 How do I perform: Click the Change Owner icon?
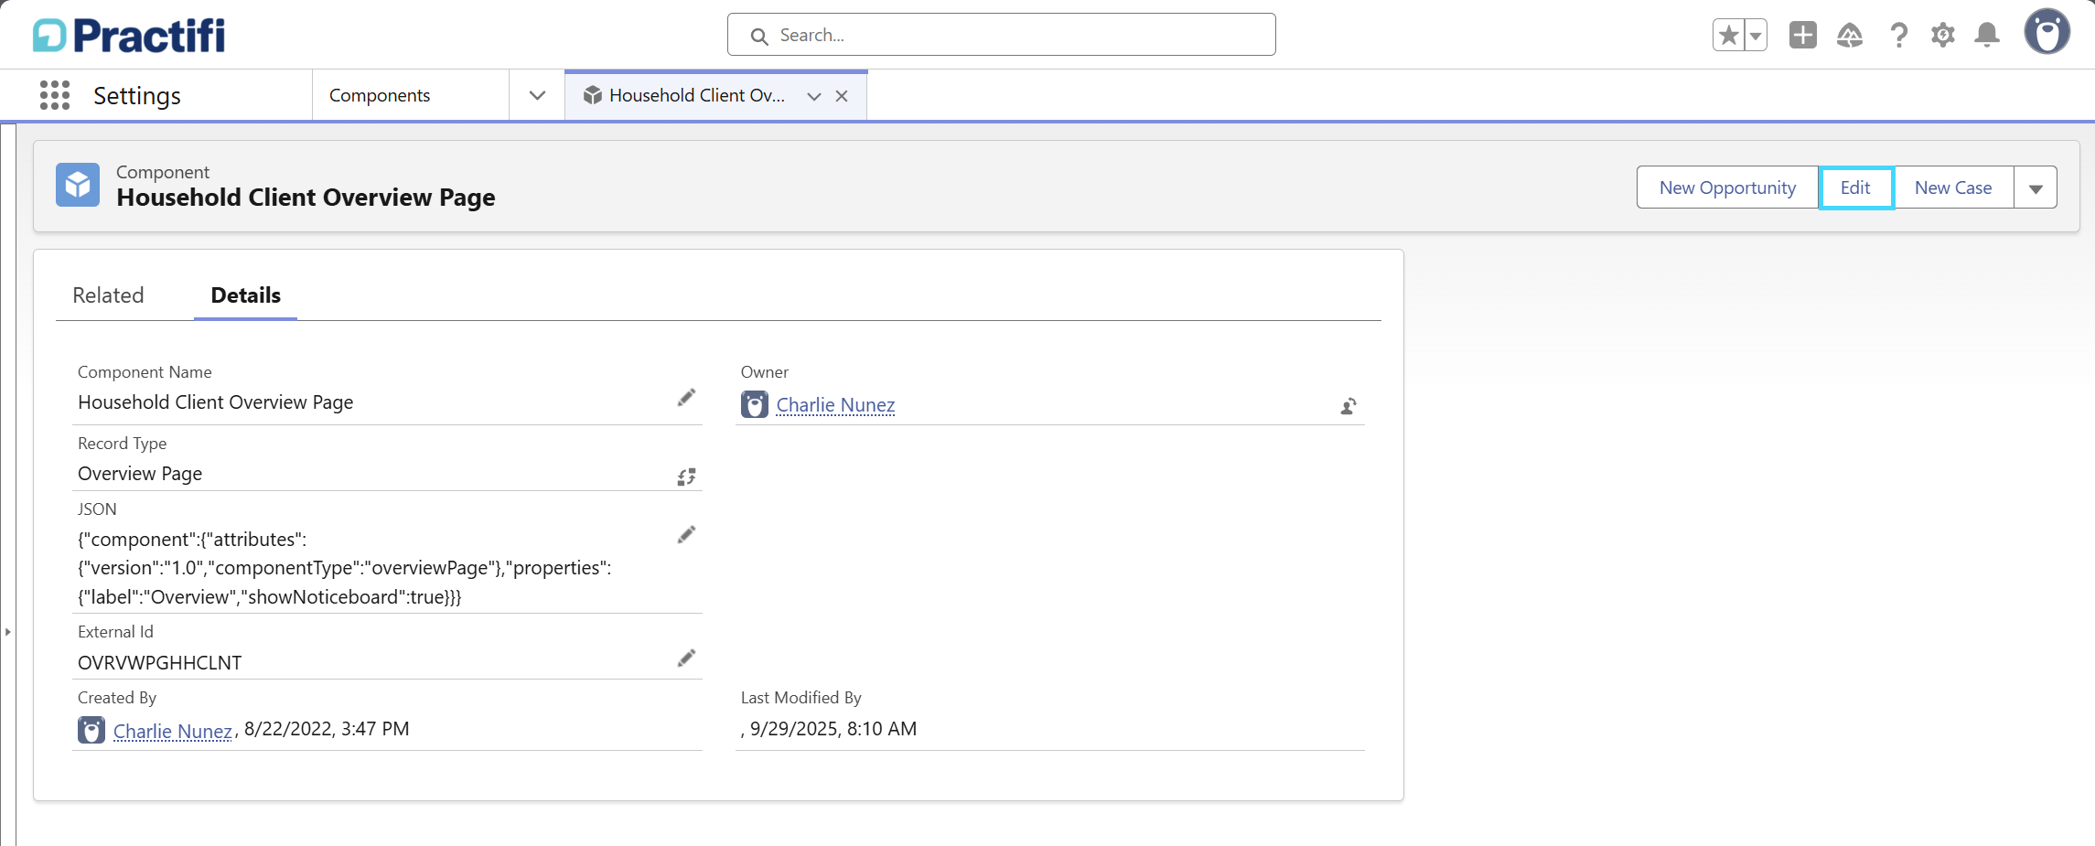point(1348,406)
